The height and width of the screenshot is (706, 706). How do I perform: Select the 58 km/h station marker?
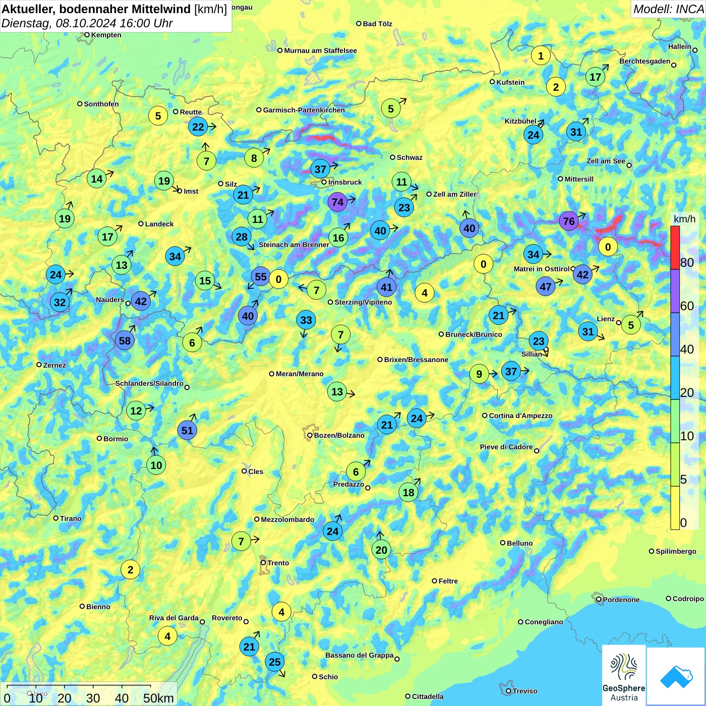[x=125, y=340]
